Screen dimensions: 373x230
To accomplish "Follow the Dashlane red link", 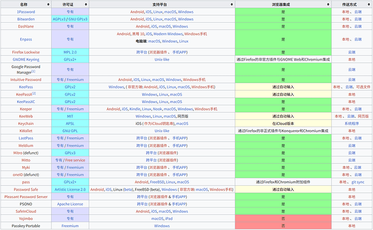I will click(x=26, y=26).
